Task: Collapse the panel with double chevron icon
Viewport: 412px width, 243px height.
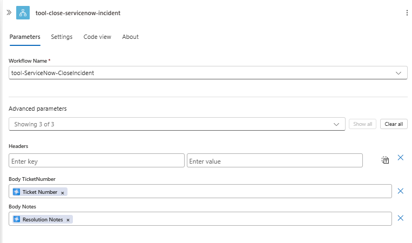Action: pos(9,12)
